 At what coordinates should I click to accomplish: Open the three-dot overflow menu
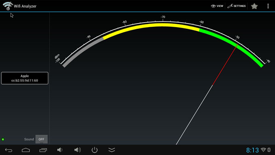coord(268,6)
